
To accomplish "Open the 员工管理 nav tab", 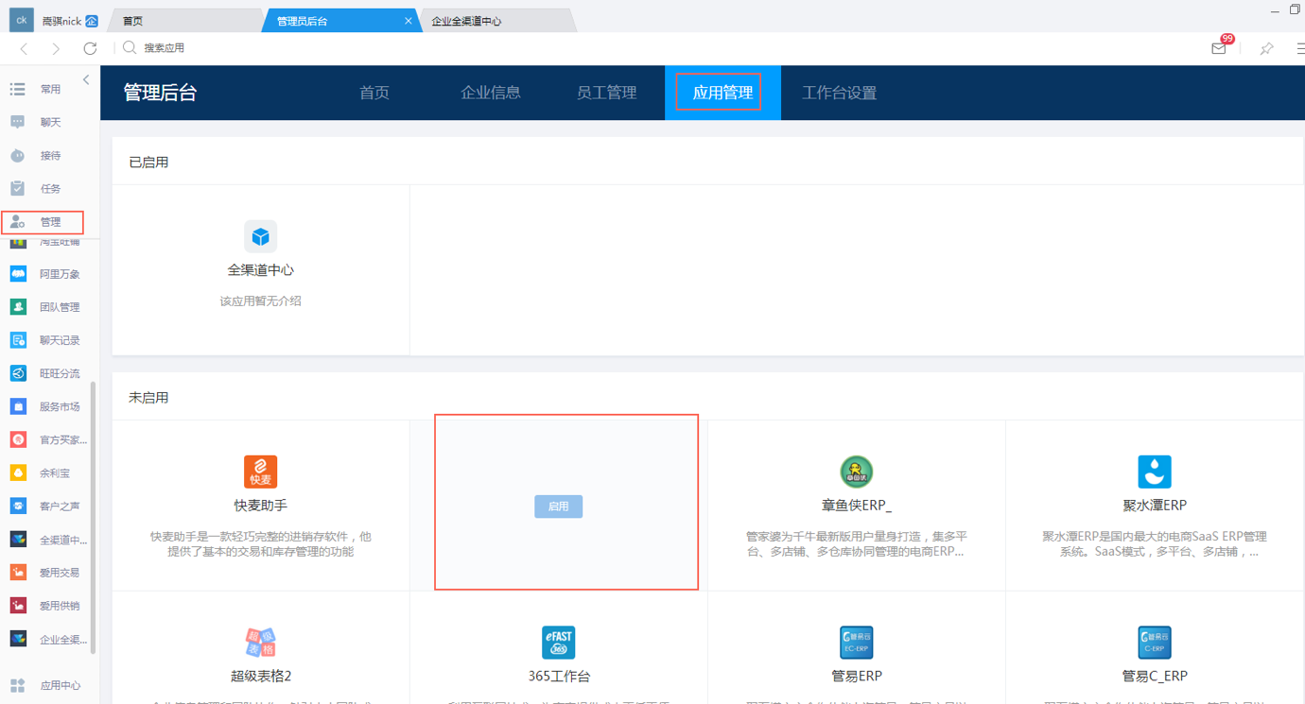I will point(607,93).
